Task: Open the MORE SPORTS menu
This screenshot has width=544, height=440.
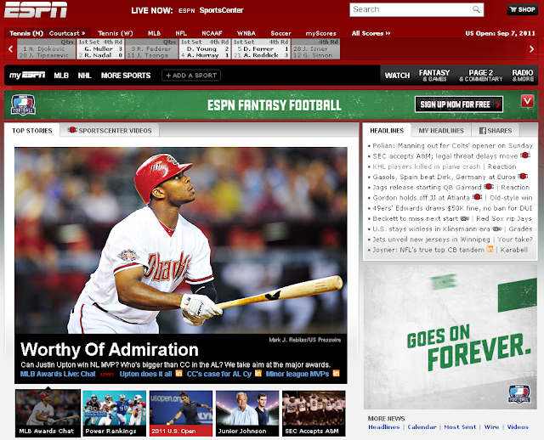Action: (126, 76)
